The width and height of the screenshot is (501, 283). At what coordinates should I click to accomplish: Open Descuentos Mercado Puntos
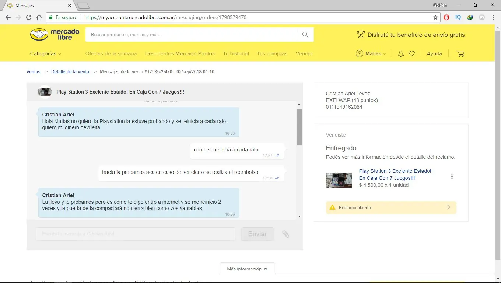pos(180,54)
